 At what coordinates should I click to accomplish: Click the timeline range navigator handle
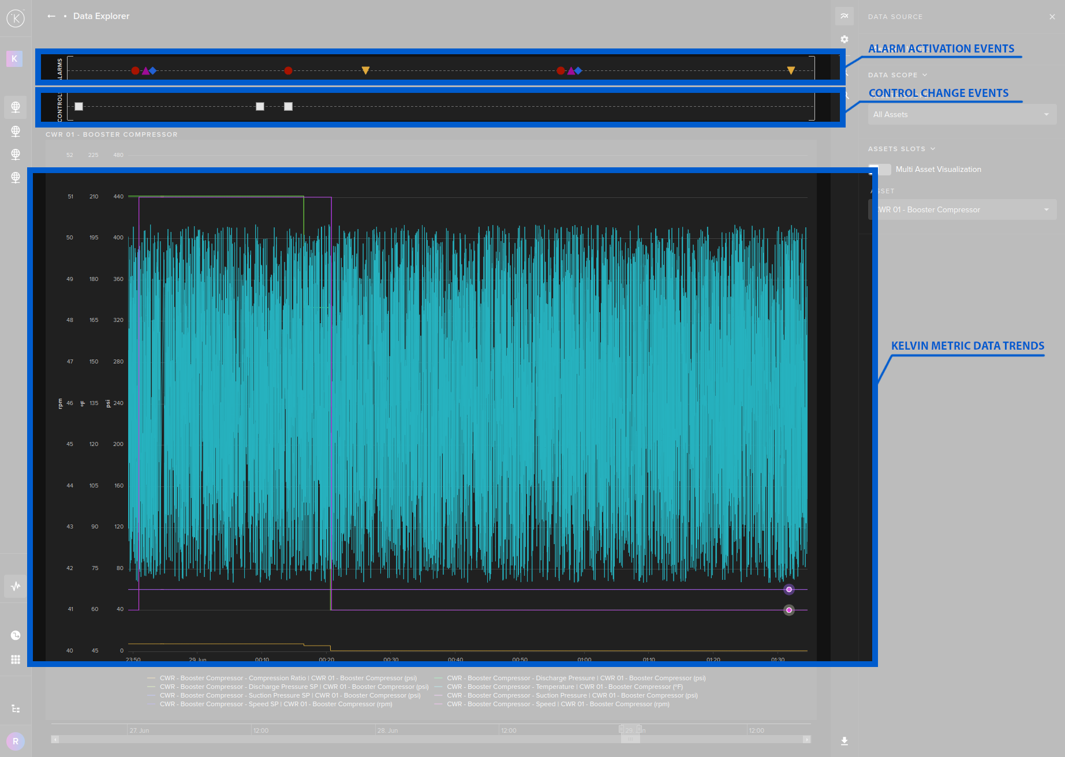tap(630, 739)
